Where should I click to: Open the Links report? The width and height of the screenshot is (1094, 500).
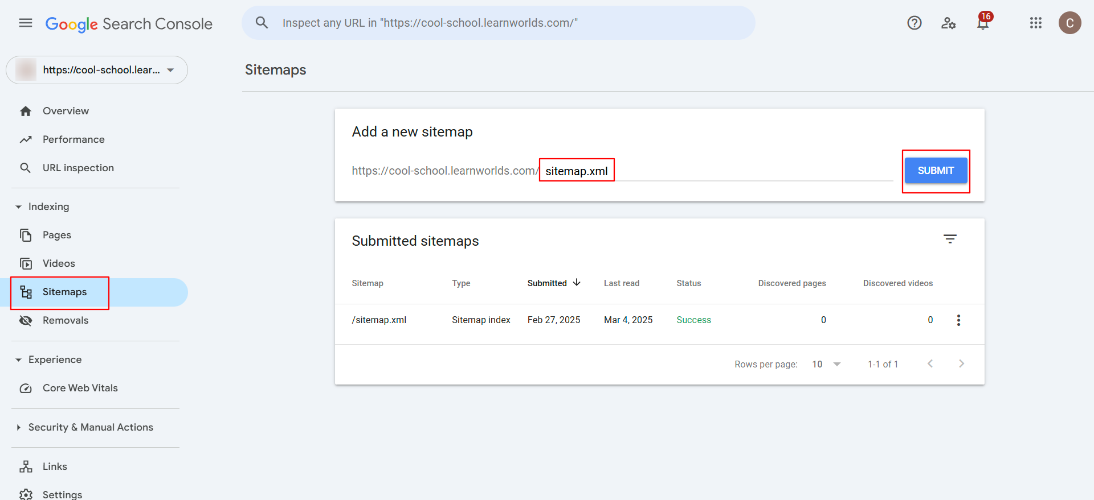tap(55, 466)
